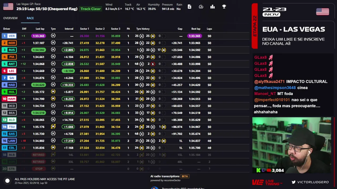Click the +0.190 interval for LEC

click(68, 71)
